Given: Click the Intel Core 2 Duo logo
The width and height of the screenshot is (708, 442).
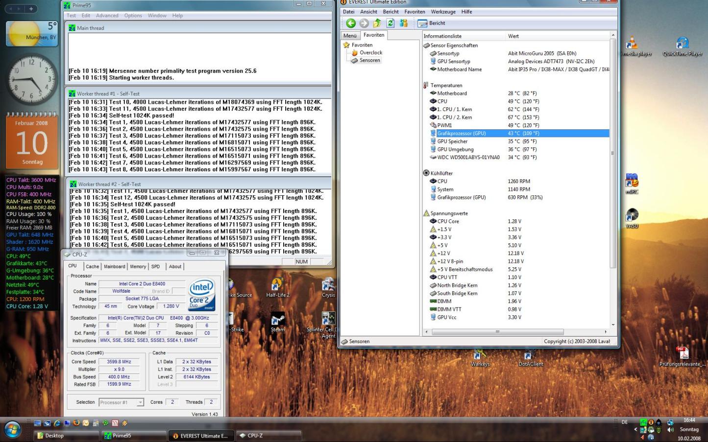Looking at the screenshot, I should (202, 295).
